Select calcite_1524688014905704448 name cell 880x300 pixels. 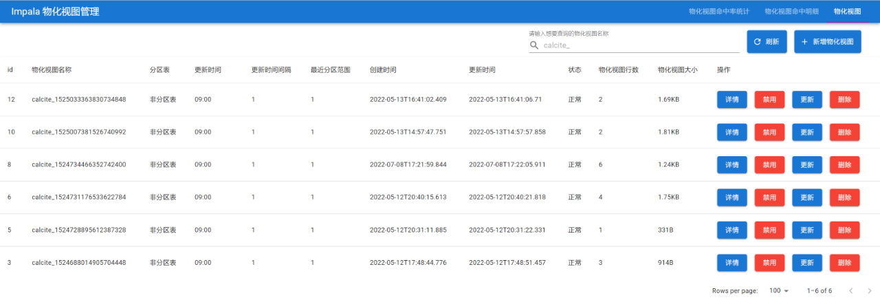point(79,263)
